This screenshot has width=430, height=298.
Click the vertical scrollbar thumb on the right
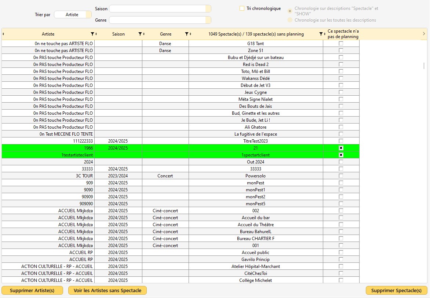(424, 66)
